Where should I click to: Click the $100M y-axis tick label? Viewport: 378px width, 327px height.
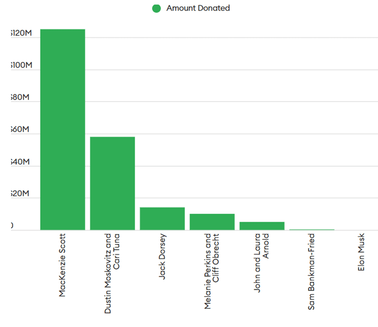coord(22,65)
